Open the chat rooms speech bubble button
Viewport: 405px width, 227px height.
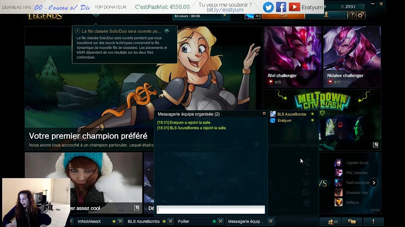click(x=352, y=222)
